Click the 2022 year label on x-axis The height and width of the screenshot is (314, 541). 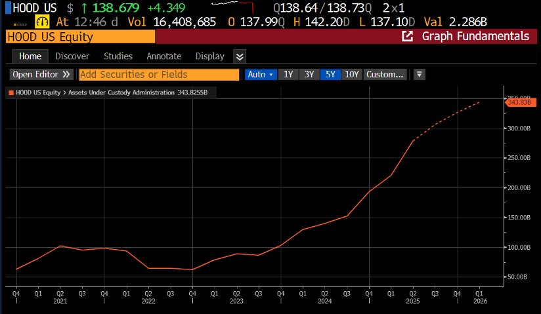point(148,302)
